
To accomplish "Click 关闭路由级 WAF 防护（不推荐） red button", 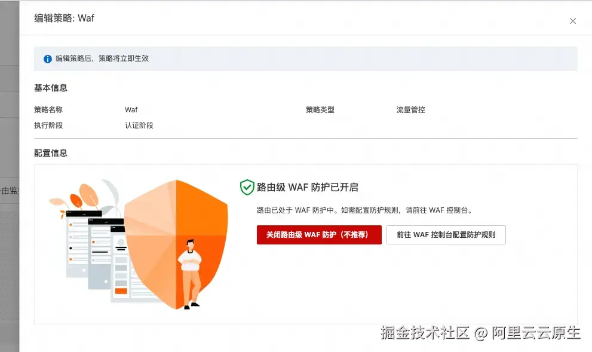I will pyautogui.click(x=319, y=235).
